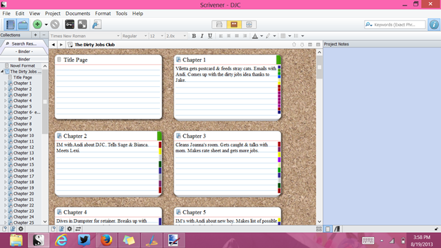The image size is (441, 248).
Task: Toggle the editor split view icon
Action: click(x=310, y=44)
